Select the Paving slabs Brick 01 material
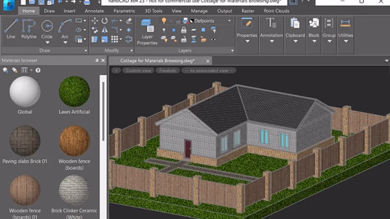This screenshot has height=219, width=390. [24, 141]
